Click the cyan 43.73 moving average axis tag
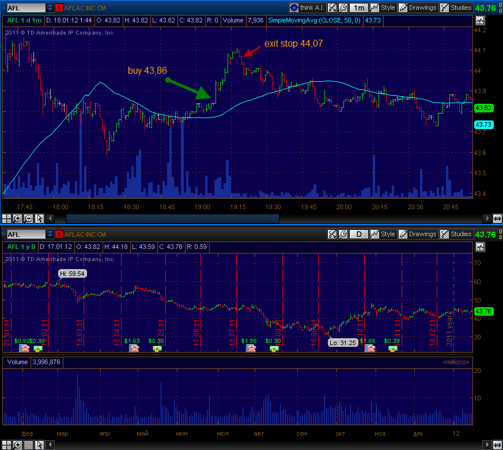This screenshot has height=450, width=503. pos(483,124)
